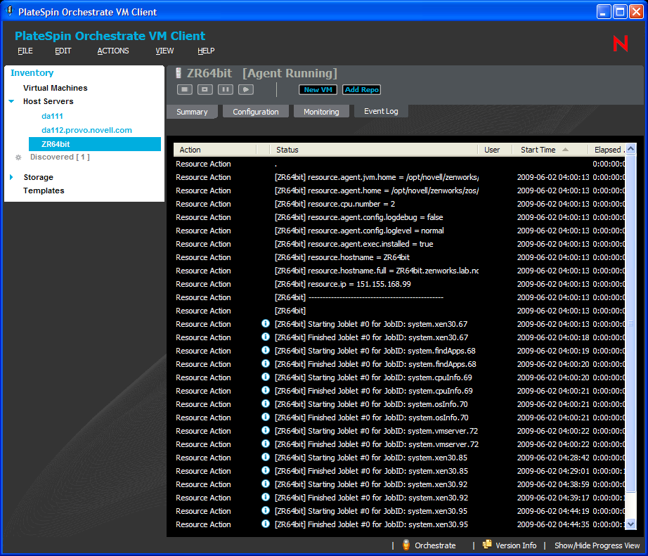Viewport: 648px width, 556px height.
Task: Click the Host Servers label
Action: tap(48, 101)
